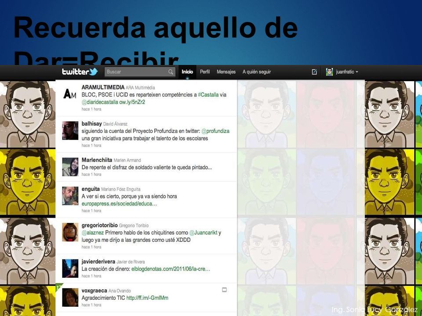Screen dimensions: 422x316
Task: Click the name 'Javier de Rivera'
Action: (x=131, y=262)
